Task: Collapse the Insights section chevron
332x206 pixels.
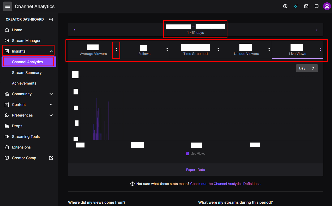Action: [51, 51]
